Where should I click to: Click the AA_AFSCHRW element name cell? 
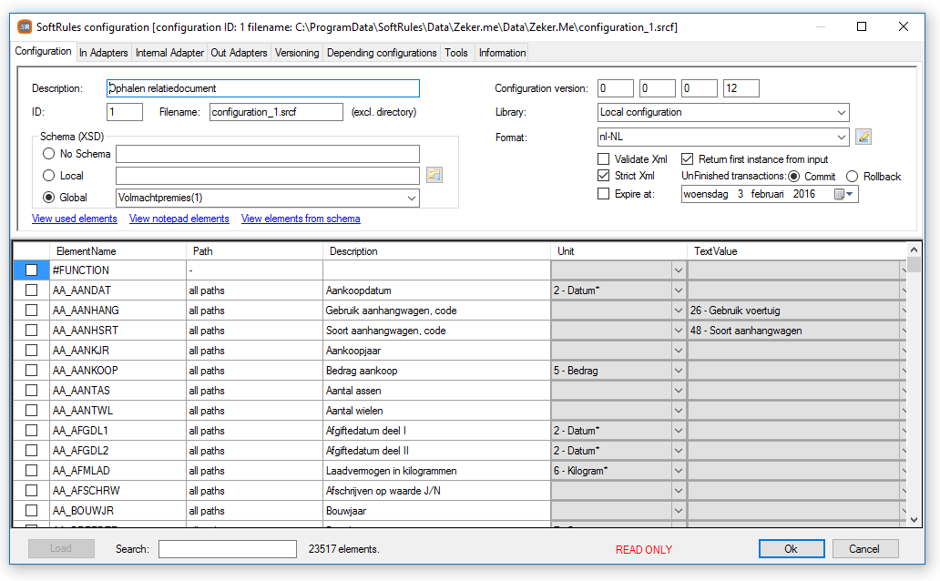point(117,491)
